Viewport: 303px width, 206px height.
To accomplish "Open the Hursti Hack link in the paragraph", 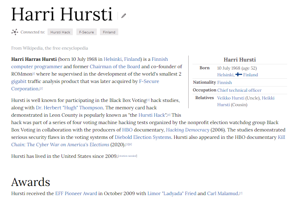I will [x=152, y=115].
